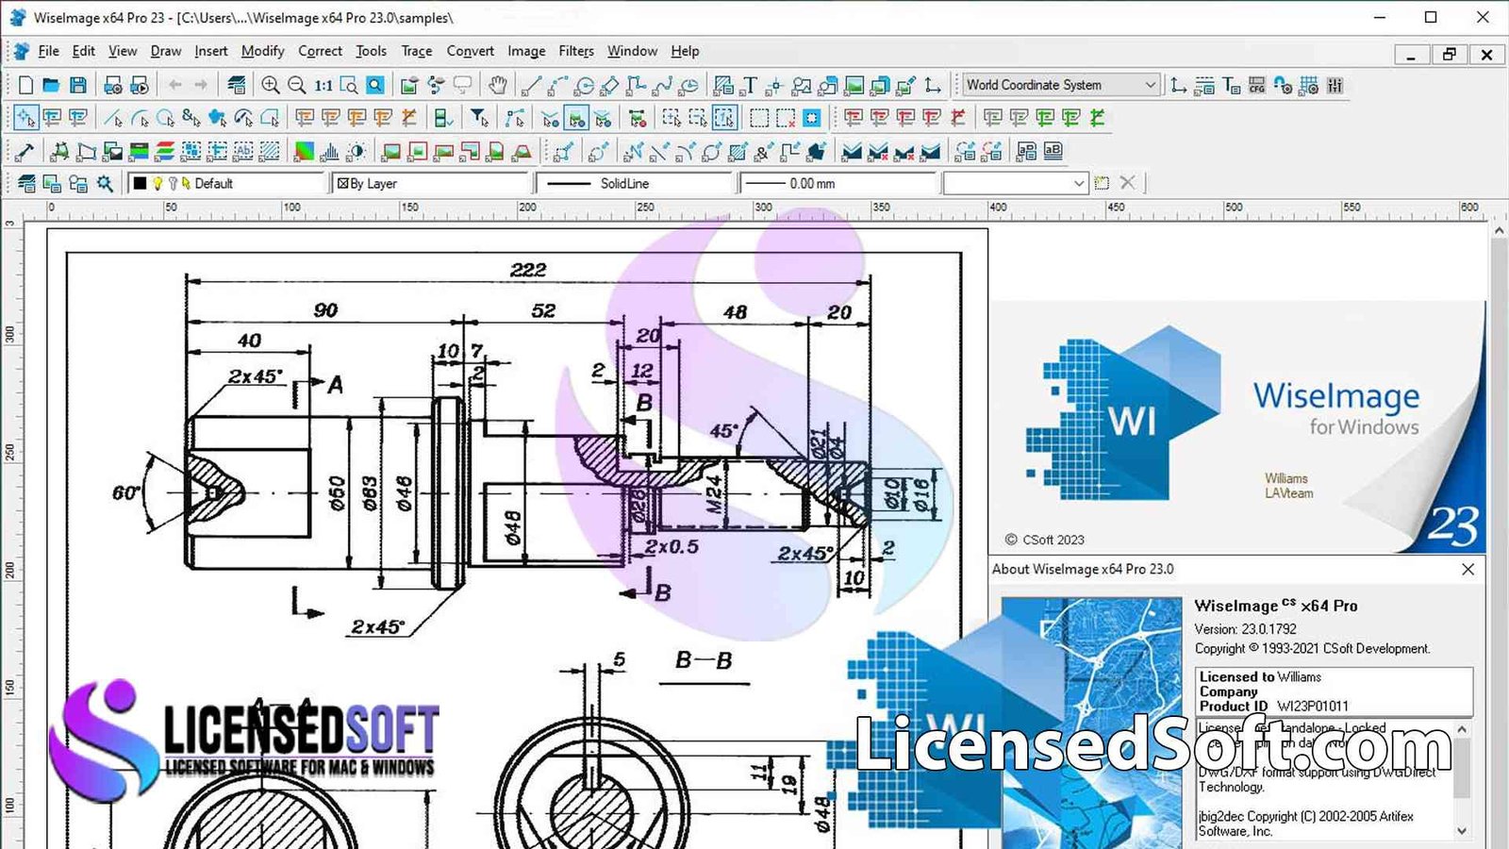Click the brightness and contrast icon
Screen dimensions: 1509x849
click(356, 151)
